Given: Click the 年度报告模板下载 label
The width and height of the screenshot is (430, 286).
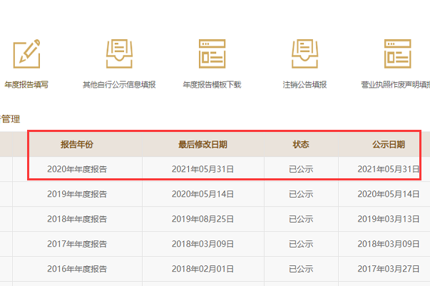Looking at the screenshot, I should (x=212, y=85).
